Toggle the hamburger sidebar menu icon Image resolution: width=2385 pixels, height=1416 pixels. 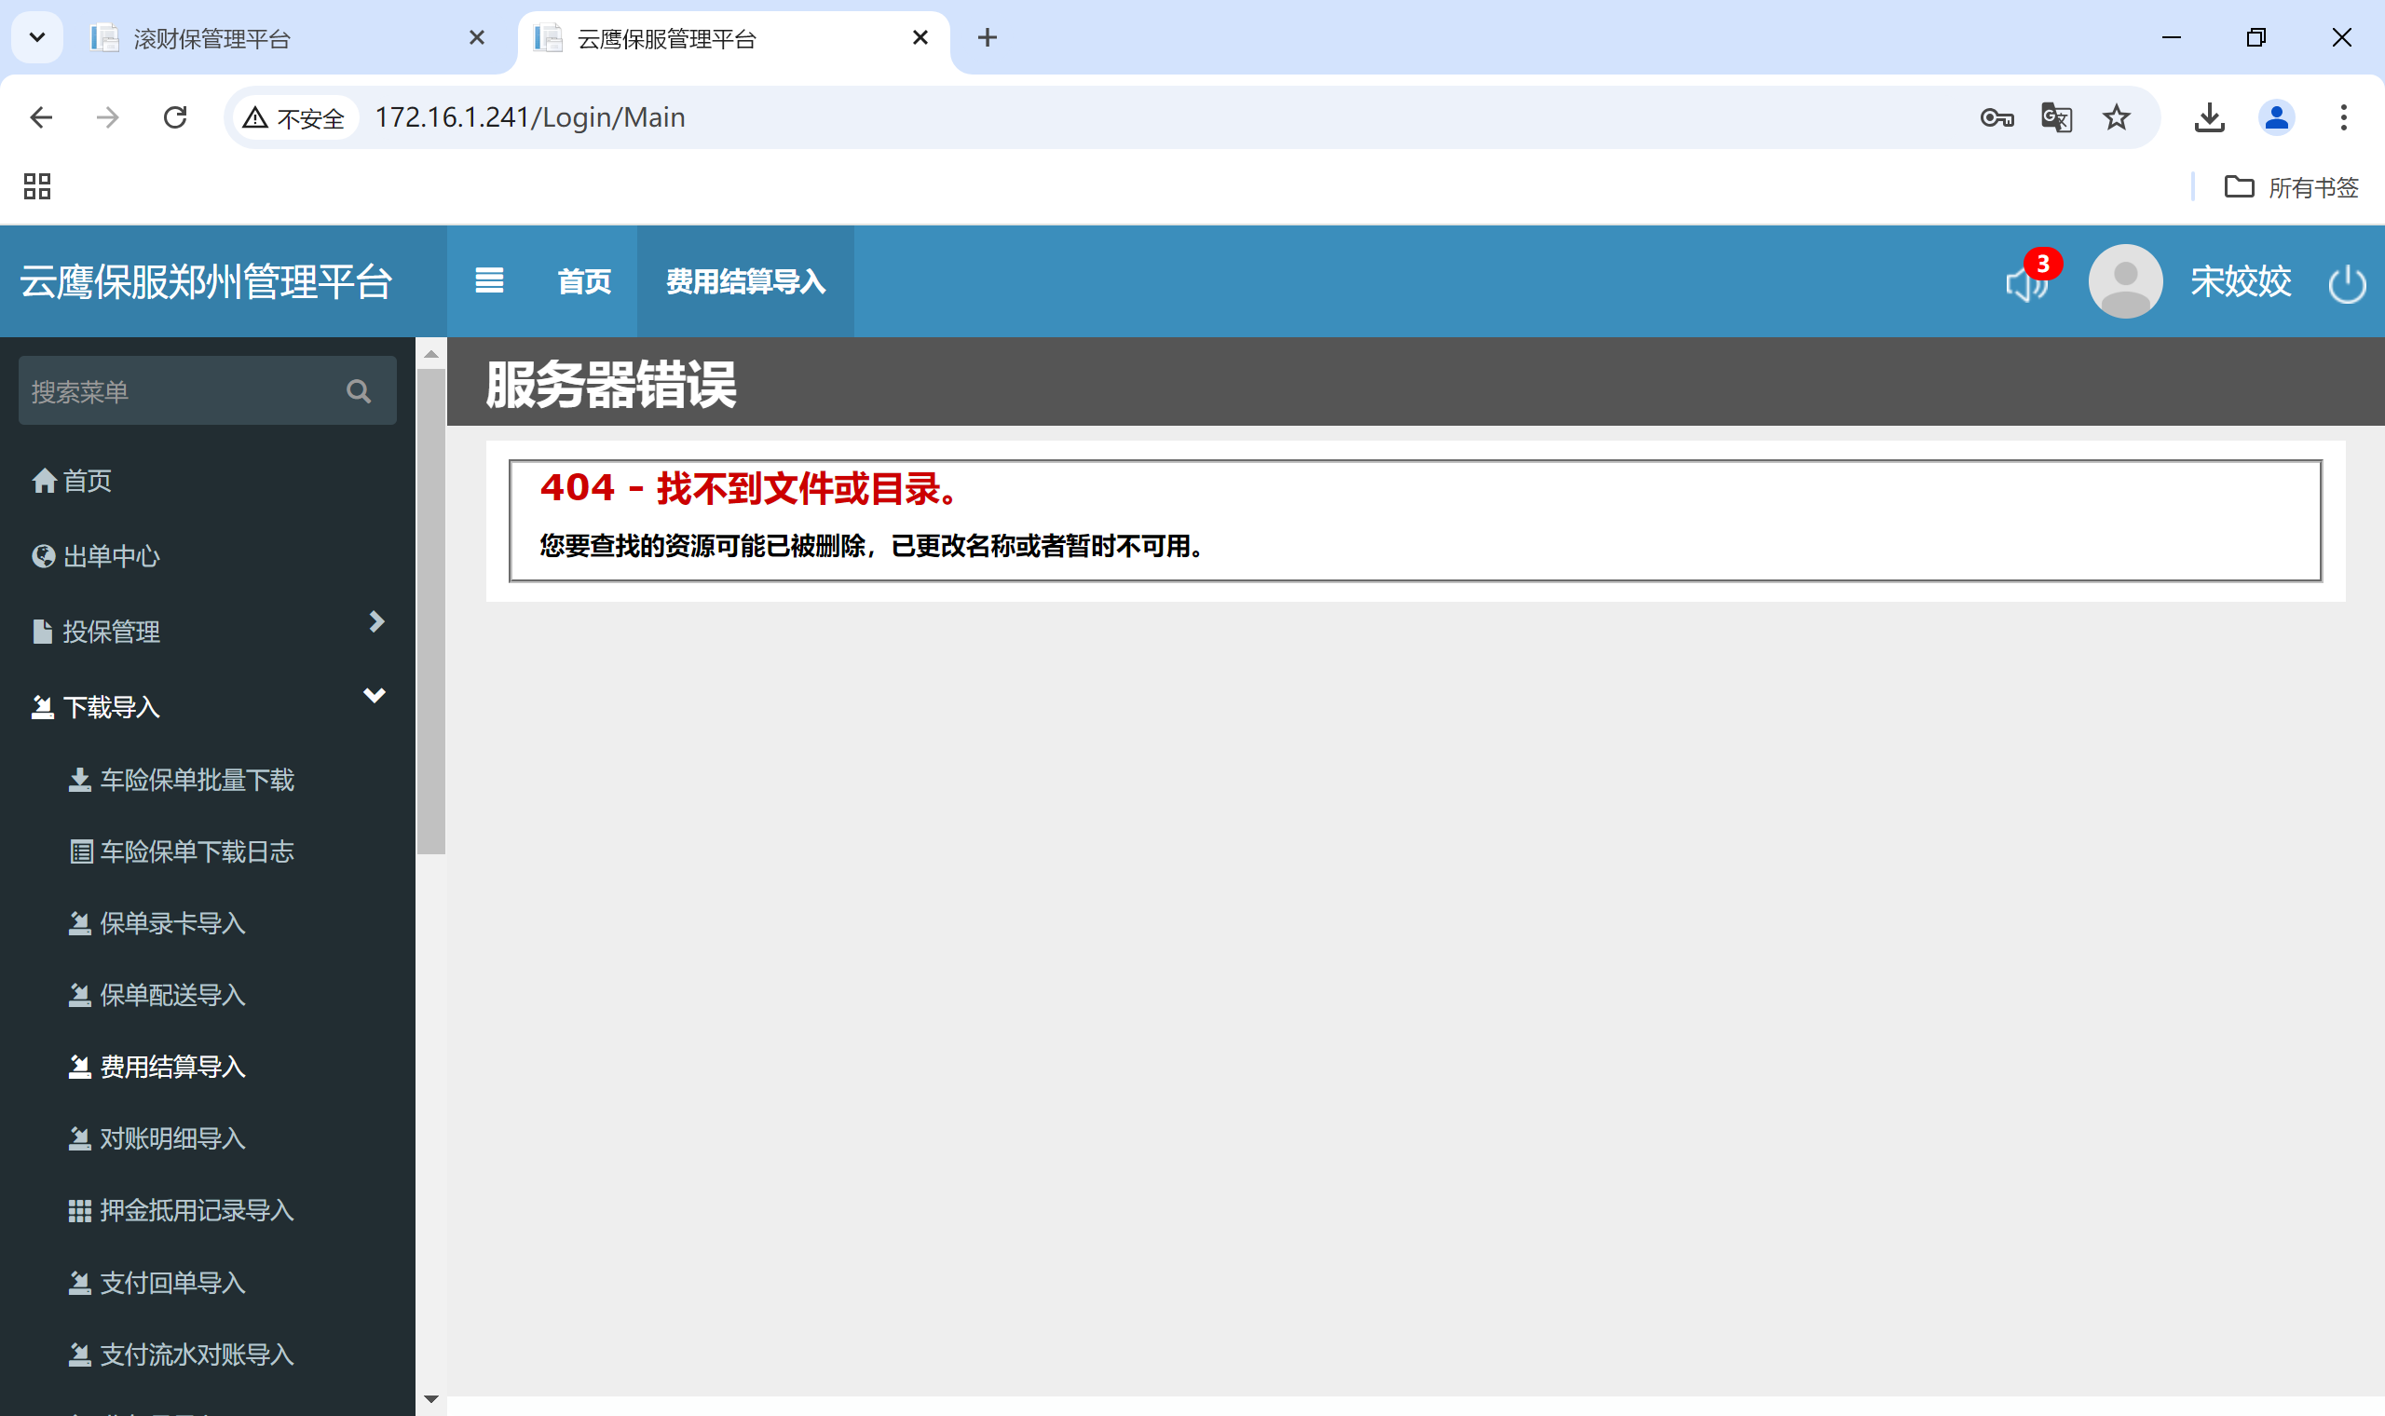[489, 280]
